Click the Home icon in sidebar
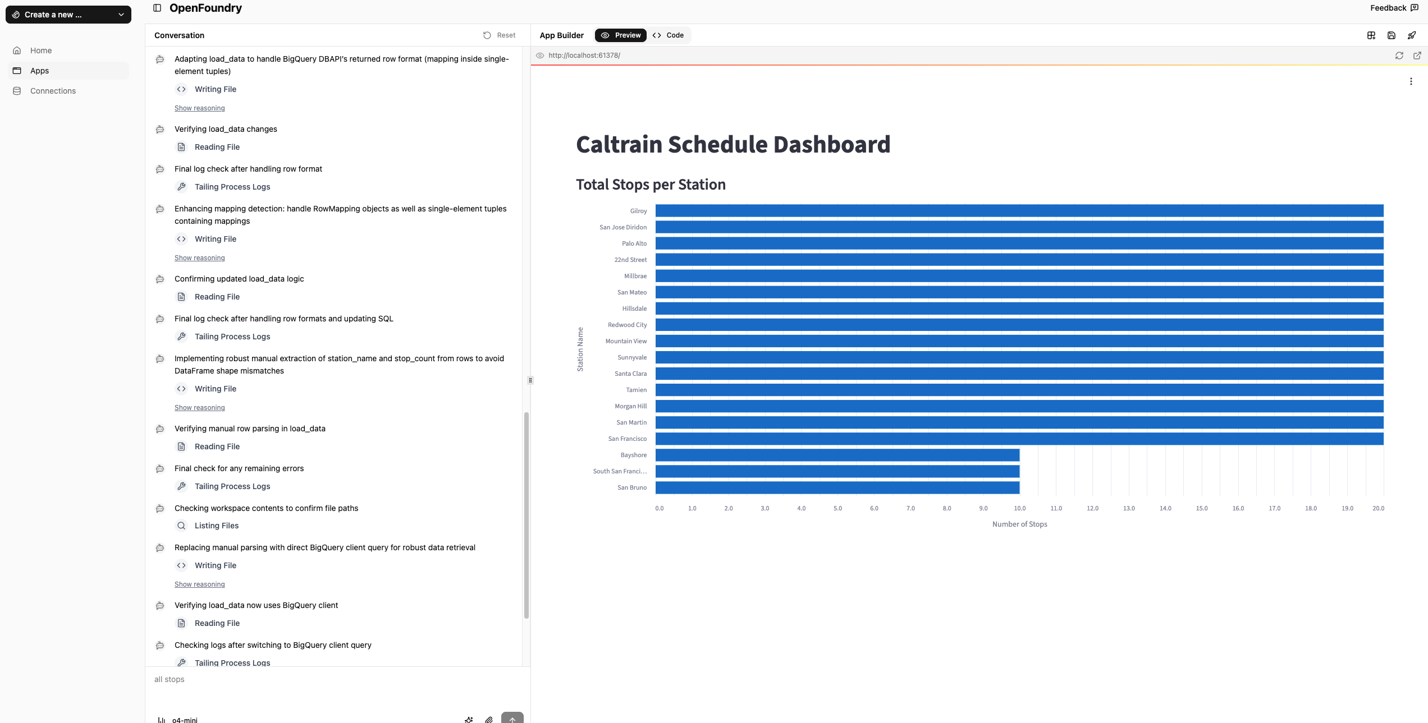 point(17,50)
